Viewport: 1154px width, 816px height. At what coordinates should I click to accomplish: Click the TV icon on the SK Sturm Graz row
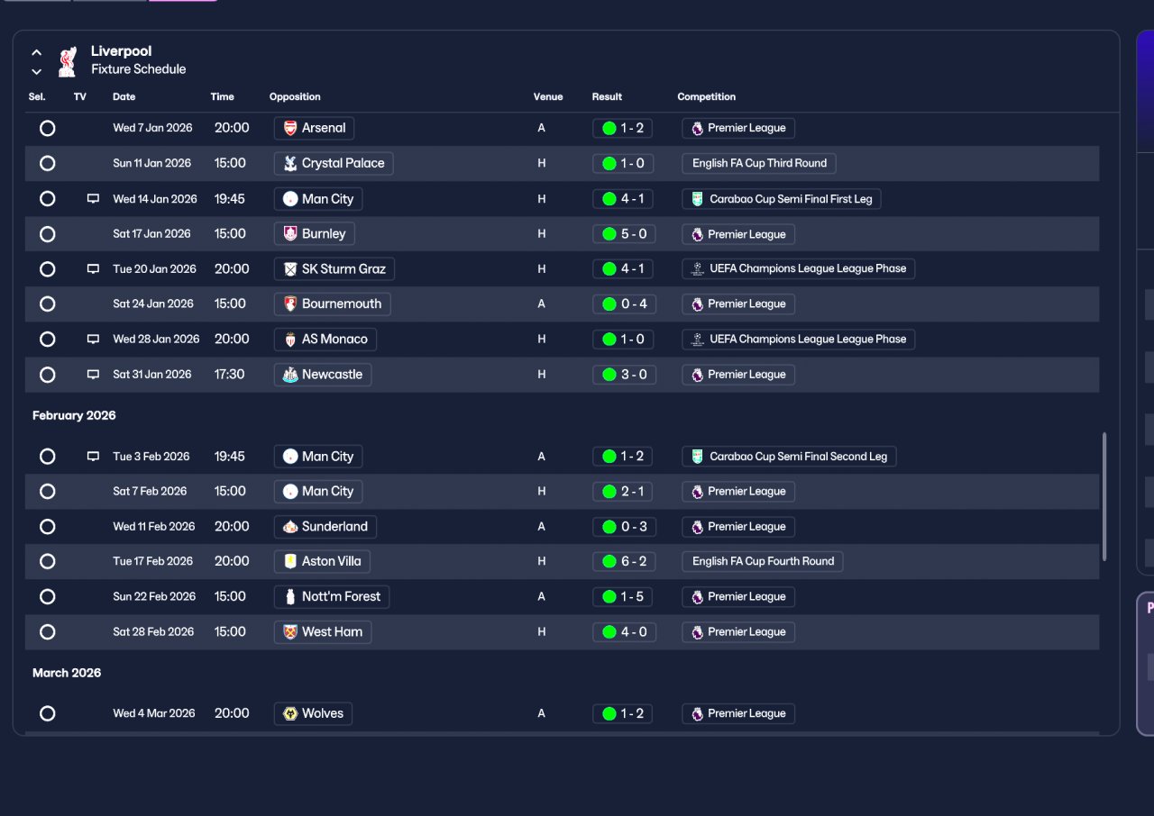pyautogui.click(x=93, y=269)
